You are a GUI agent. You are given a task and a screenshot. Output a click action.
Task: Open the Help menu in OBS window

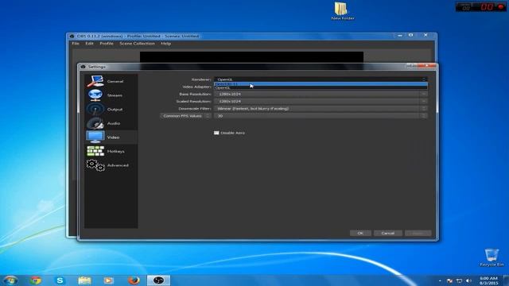click(x=166, y=44)
